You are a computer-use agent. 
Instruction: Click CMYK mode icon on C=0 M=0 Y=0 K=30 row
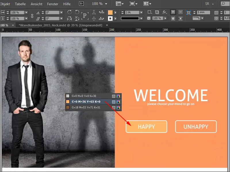(x=118, y=96)
